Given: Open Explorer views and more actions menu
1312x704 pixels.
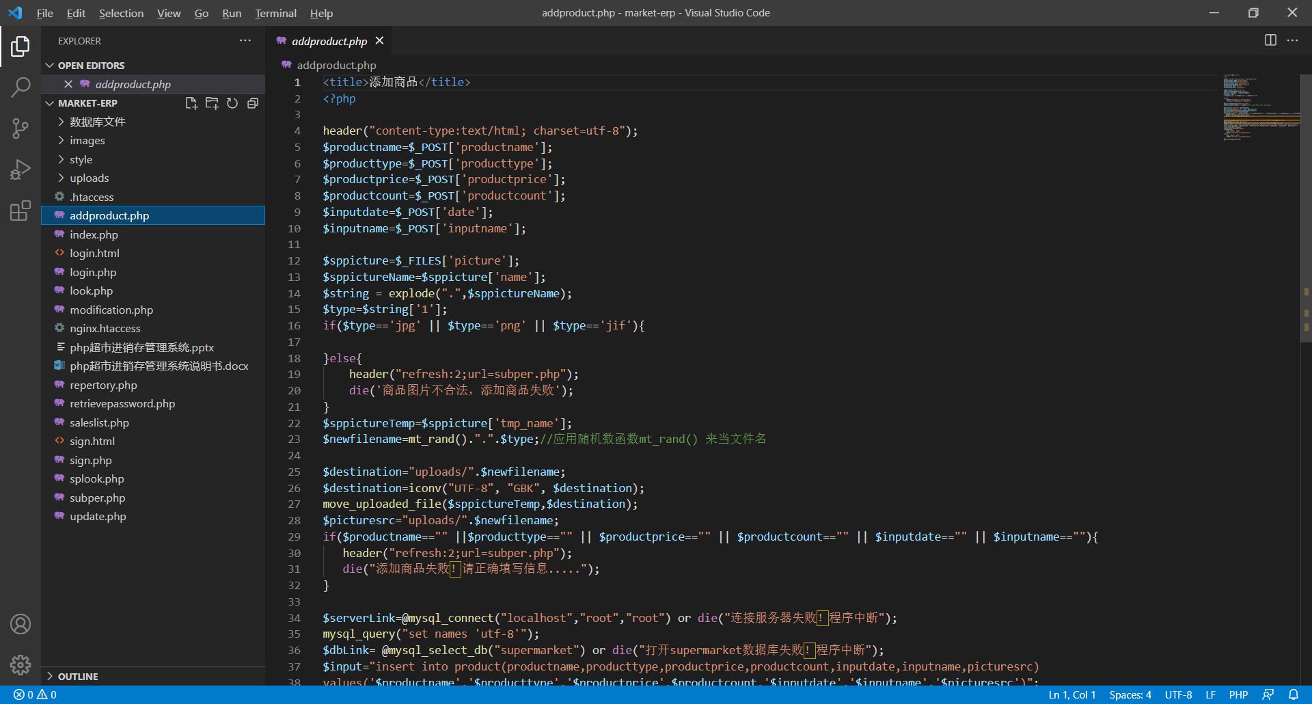Looking at the screenshot, I should pos(245,41).
